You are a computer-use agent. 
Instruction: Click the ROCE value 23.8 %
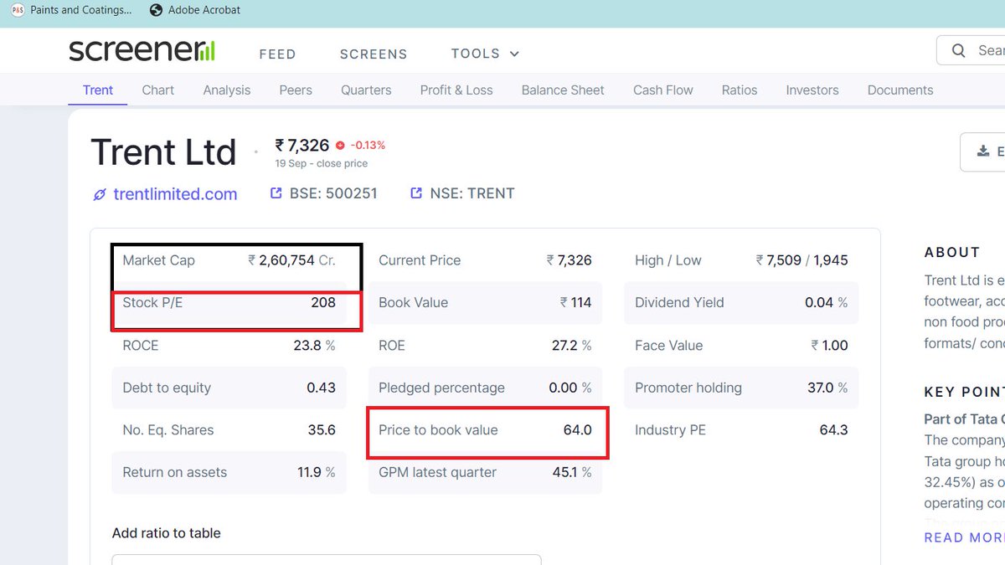[314, 346]
